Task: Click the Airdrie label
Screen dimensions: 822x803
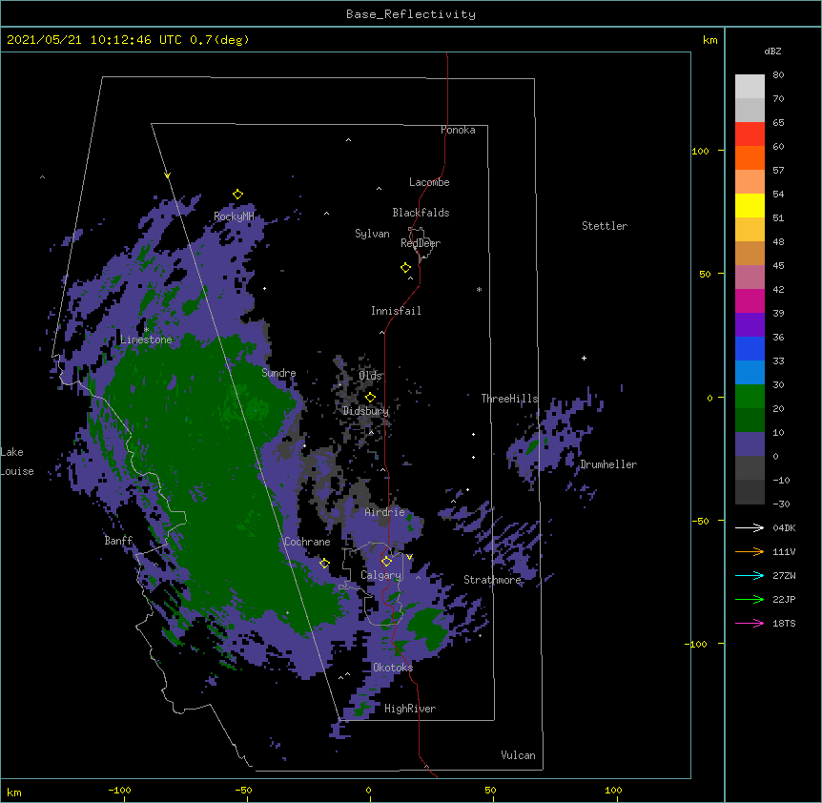Action: tap(385, 512)
